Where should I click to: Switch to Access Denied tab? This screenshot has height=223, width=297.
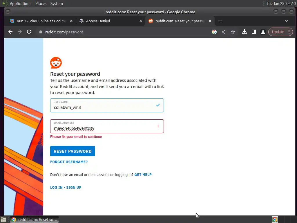point(110,21)
